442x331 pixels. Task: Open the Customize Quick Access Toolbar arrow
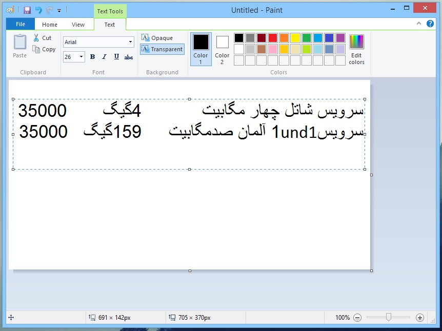click(x=59, y=11)
